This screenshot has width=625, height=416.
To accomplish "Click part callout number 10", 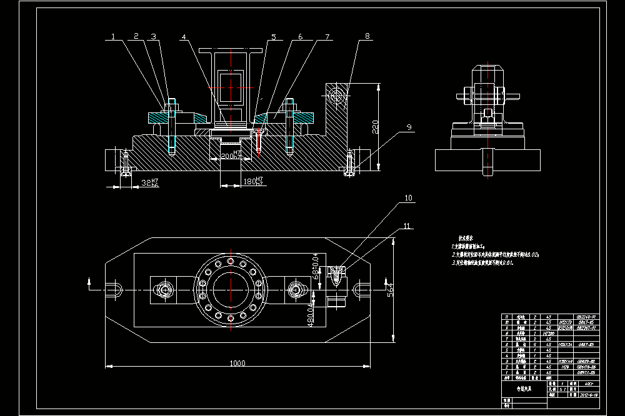I will (x=409, y=198).
